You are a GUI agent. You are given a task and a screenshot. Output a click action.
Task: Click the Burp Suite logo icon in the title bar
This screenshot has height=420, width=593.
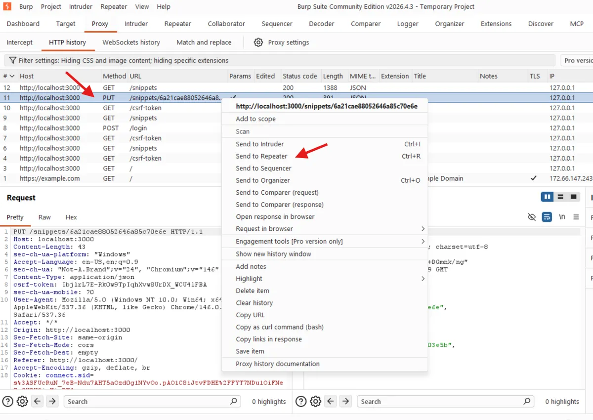(x=7, y=6)
